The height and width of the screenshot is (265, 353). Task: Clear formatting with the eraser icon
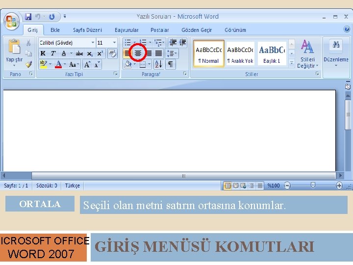point(112,53)
